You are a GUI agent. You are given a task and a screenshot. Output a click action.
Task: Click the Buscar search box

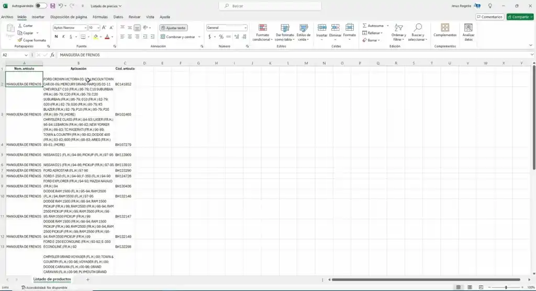tap(270, 6)
